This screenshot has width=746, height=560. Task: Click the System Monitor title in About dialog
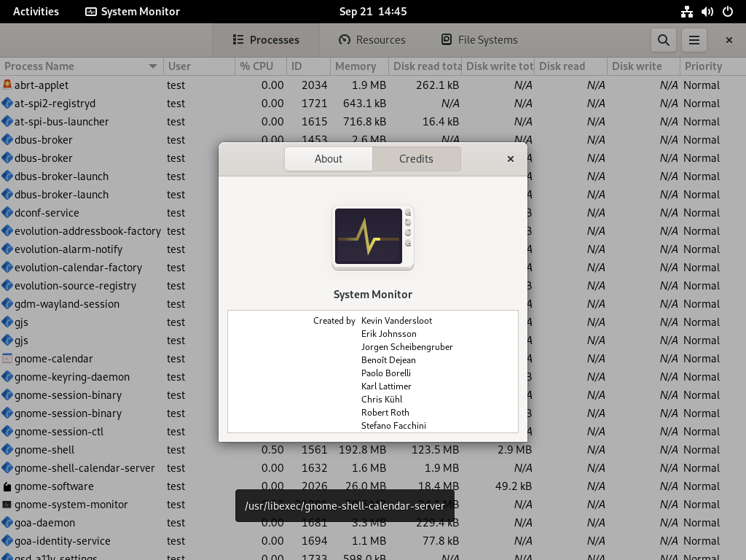tap(373, 295)
